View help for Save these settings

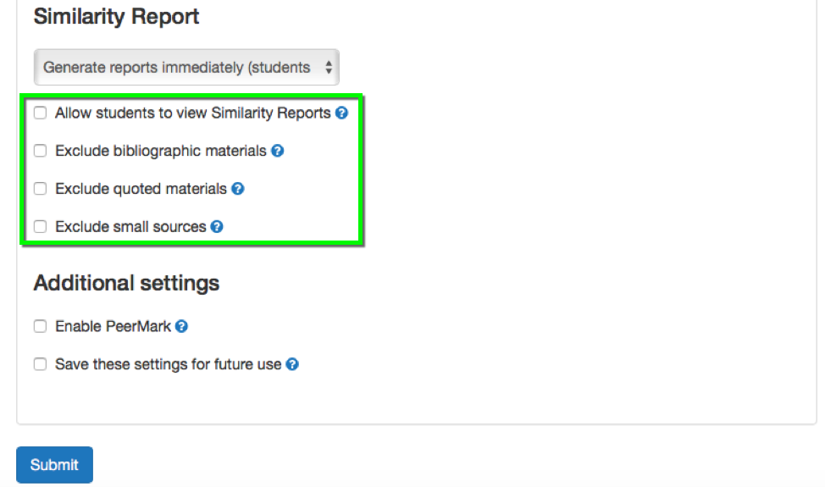tap(292, 364)
